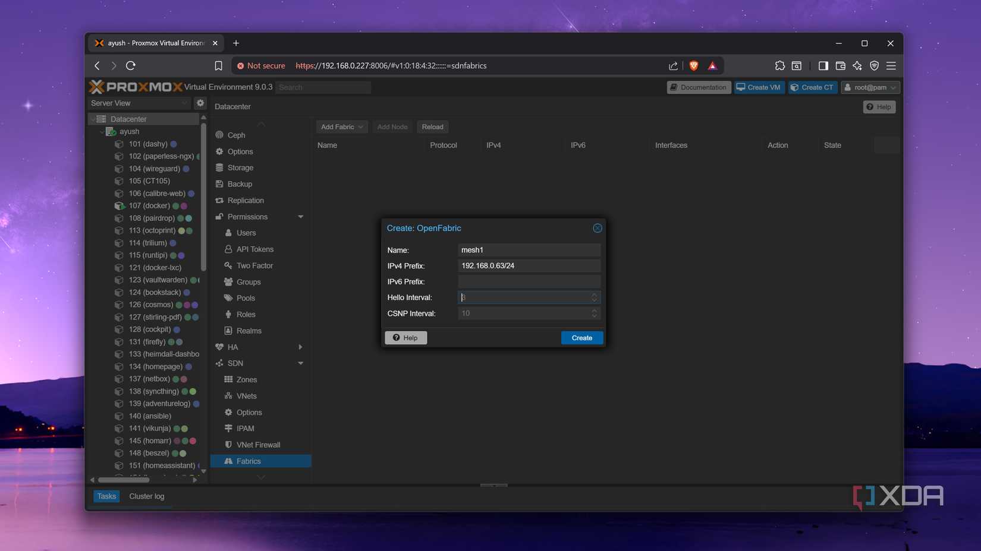Collapse the ayush node in Server View

tap(102, 131)
